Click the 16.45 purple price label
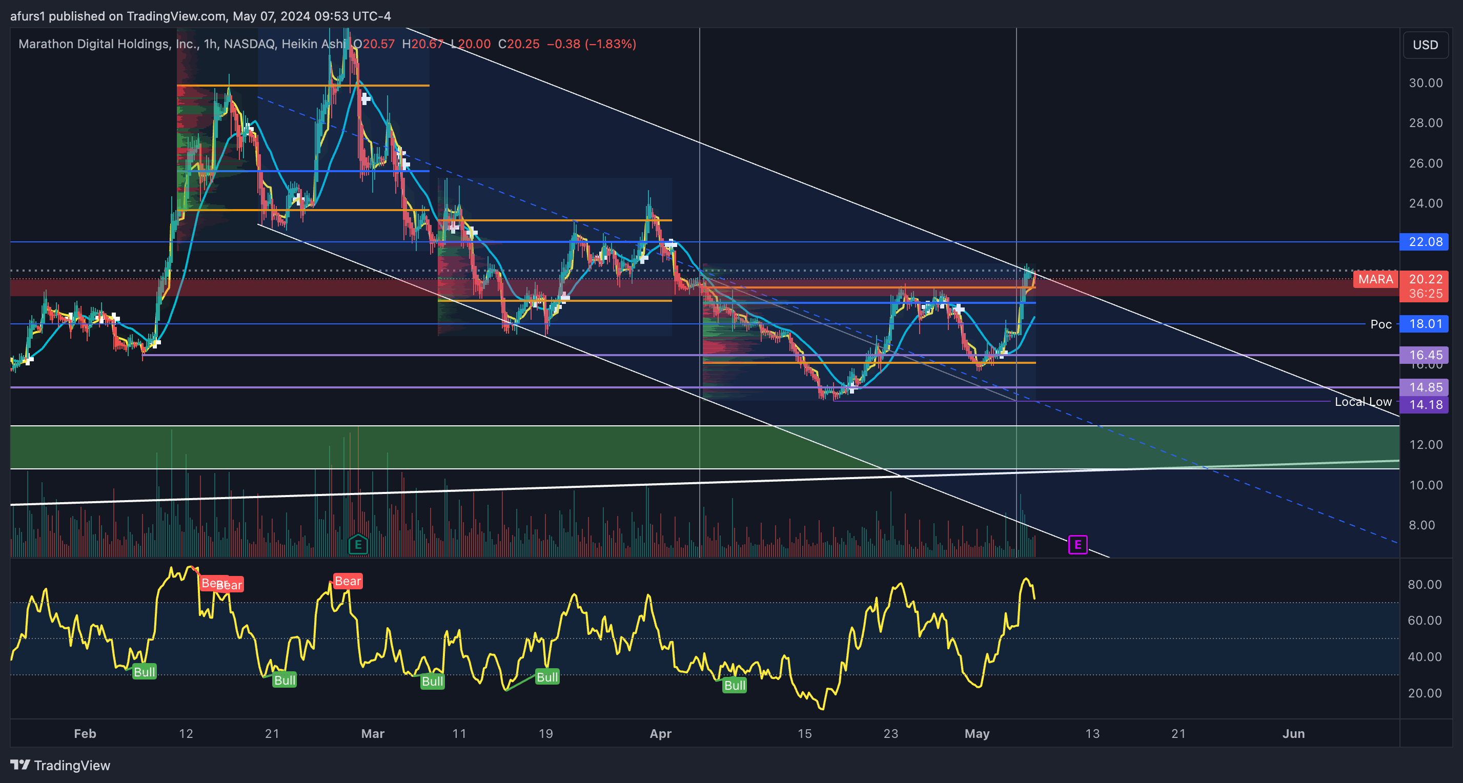The height and width of the screenshot is (783, 1463). point(1425,355)
